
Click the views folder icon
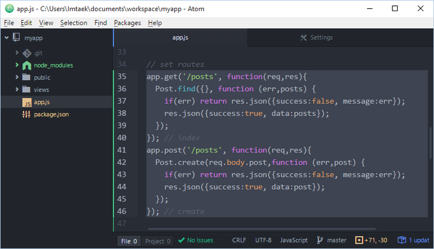[x=26, y=89]
